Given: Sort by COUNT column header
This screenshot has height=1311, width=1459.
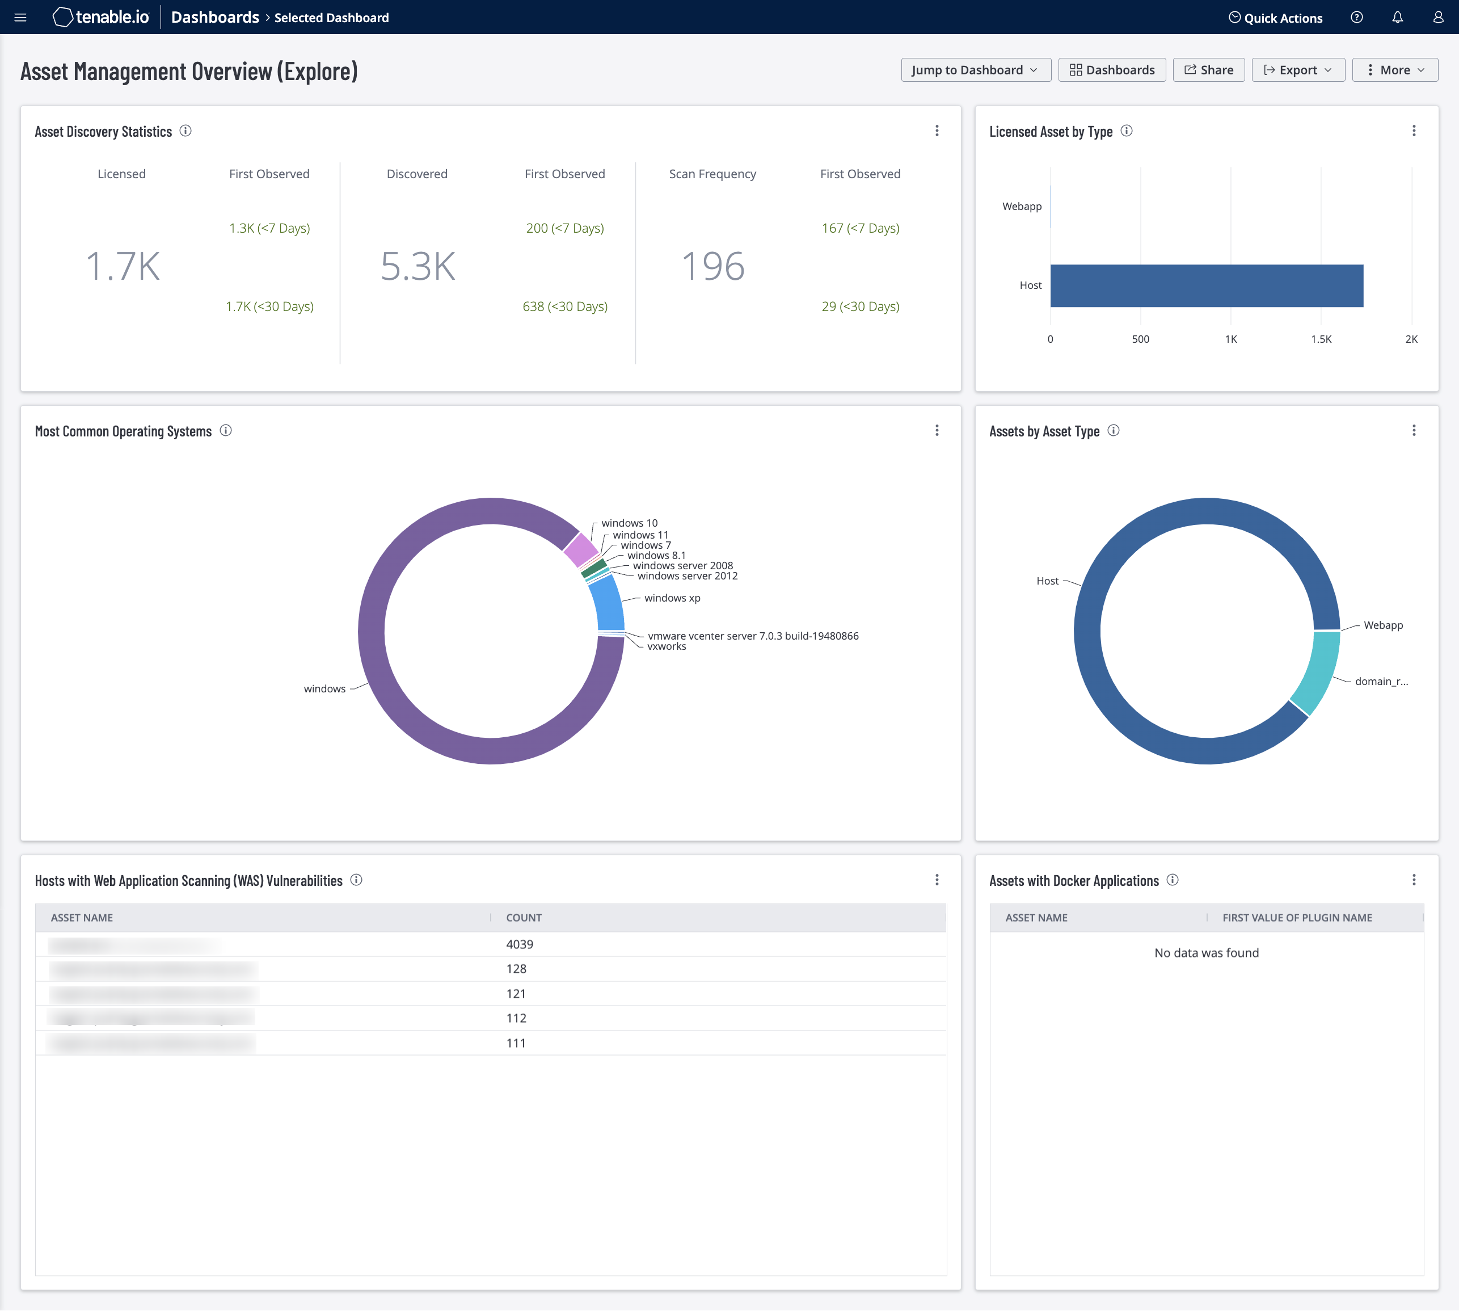Looking at the screenshot, I should [524, 917].
